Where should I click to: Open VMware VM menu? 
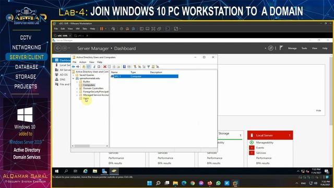coord(78,29)
